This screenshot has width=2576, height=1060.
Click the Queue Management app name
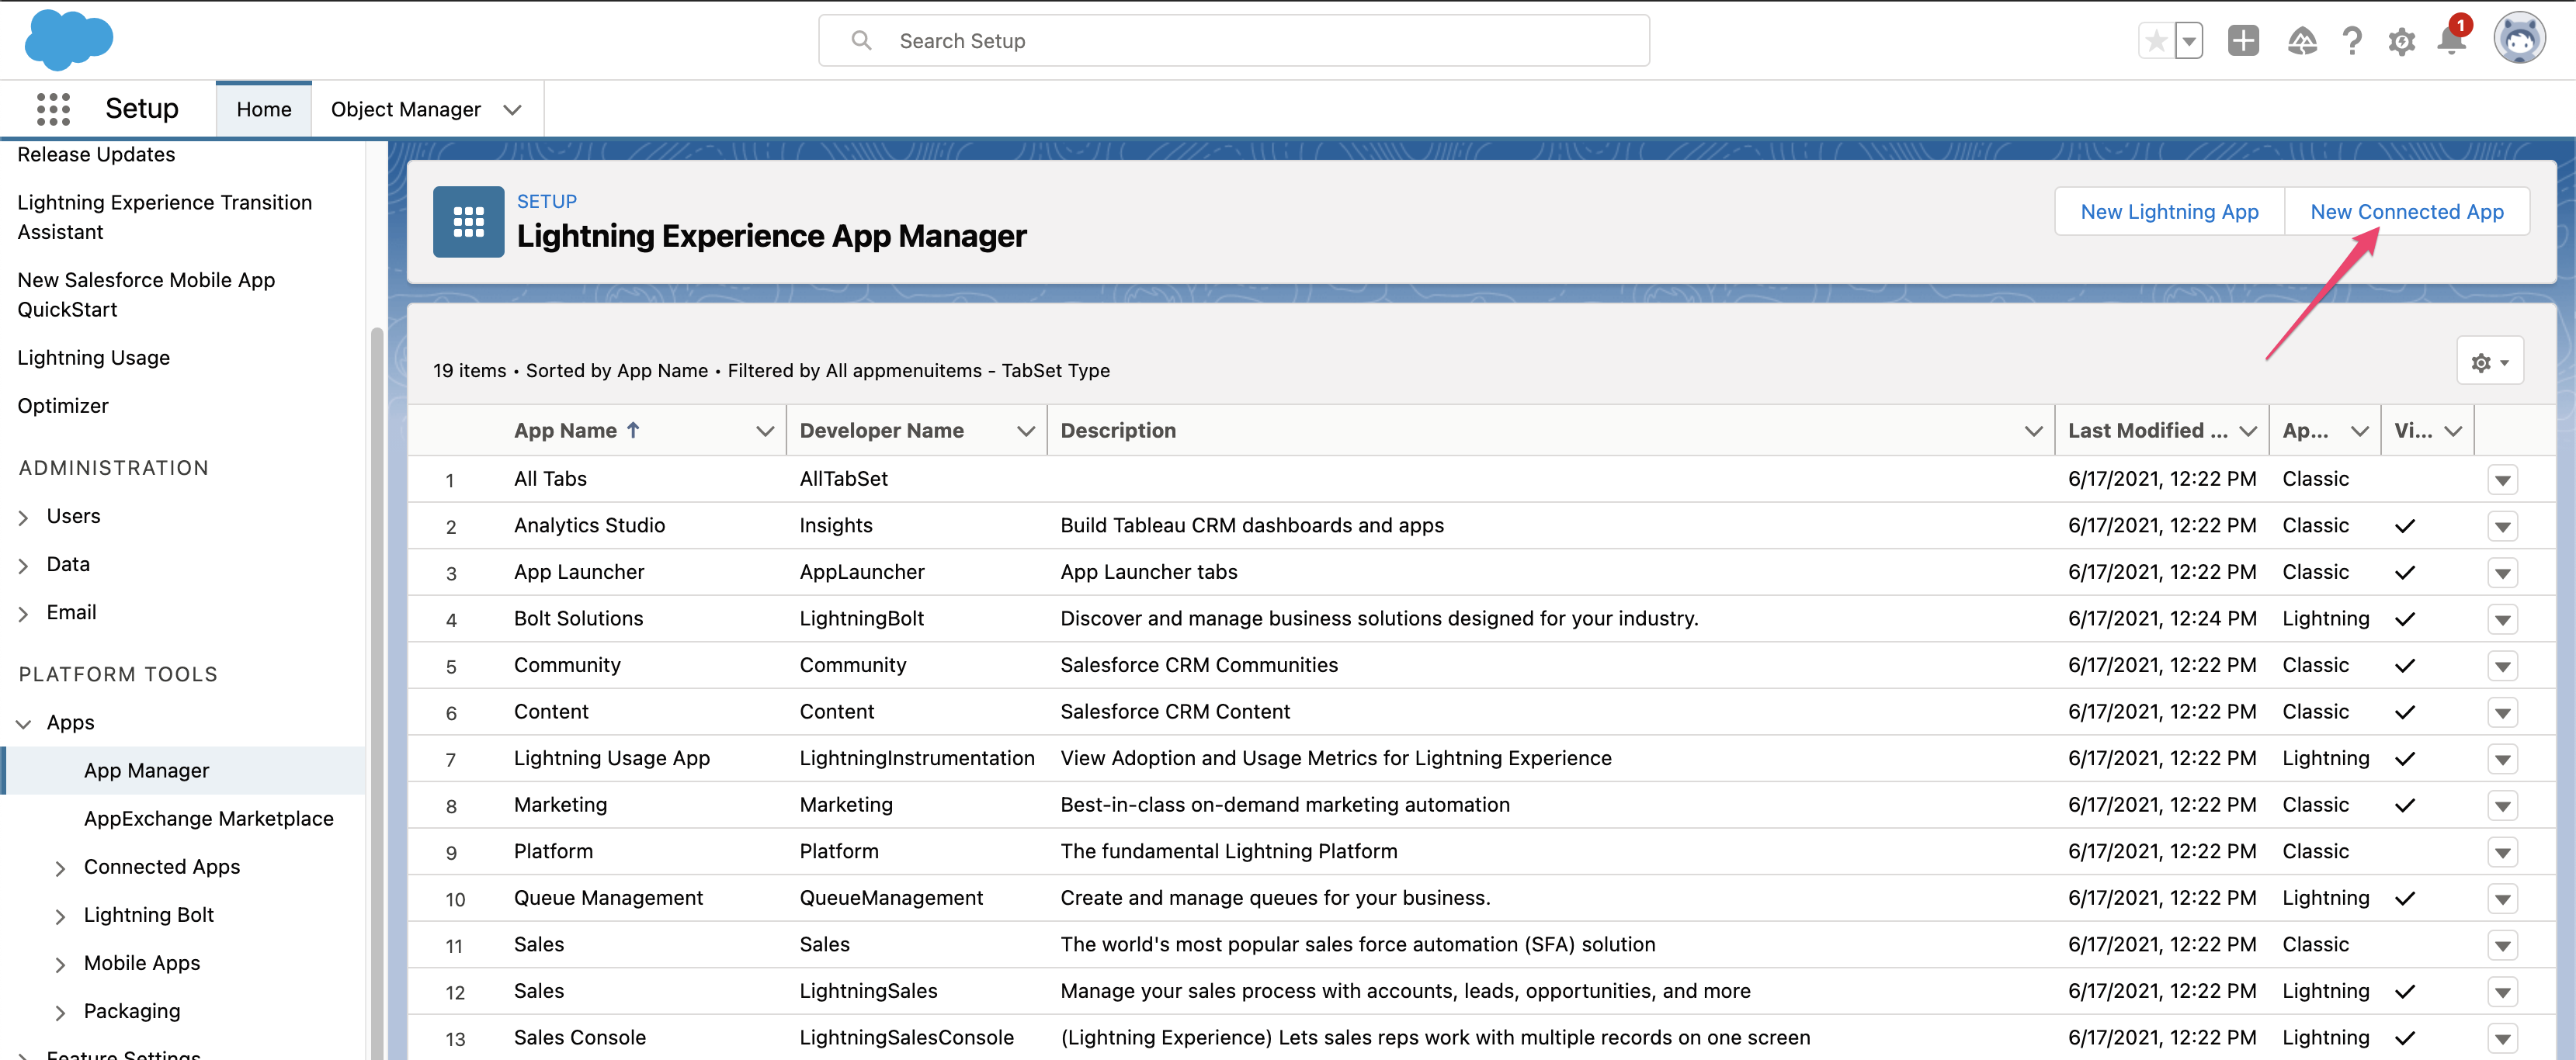point(608,898)
